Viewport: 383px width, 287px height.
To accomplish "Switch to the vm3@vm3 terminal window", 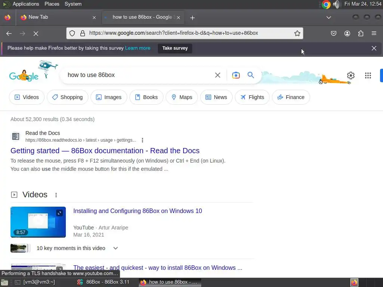I will point(35,282).
